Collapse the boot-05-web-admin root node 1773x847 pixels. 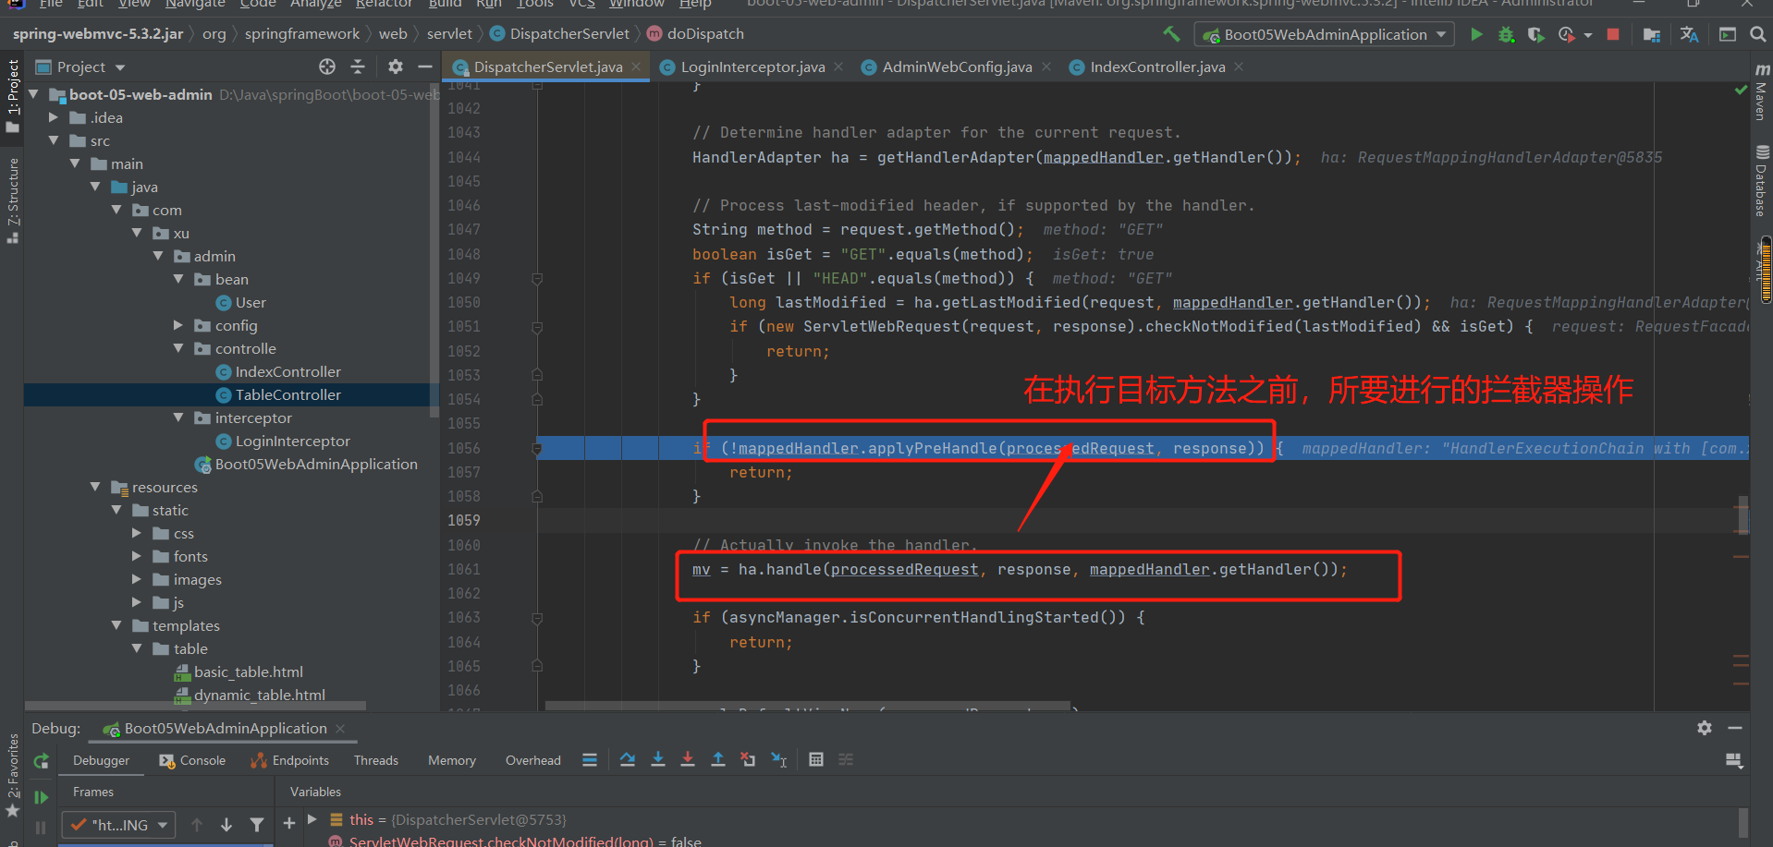tap(33, 94)
